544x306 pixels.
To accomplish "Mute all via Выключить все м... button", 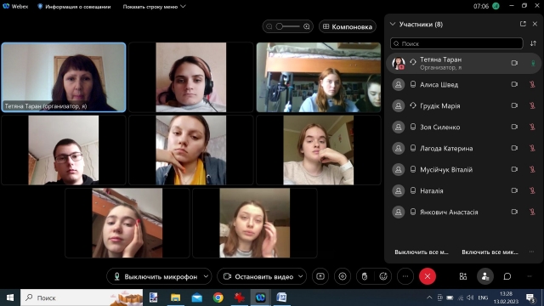I will tap(422, 252).
